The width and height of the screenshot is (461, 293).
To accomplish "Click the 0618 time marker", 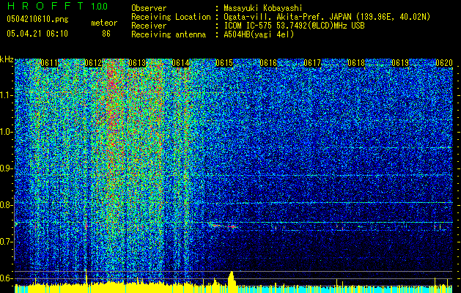I will pos(356,63).
